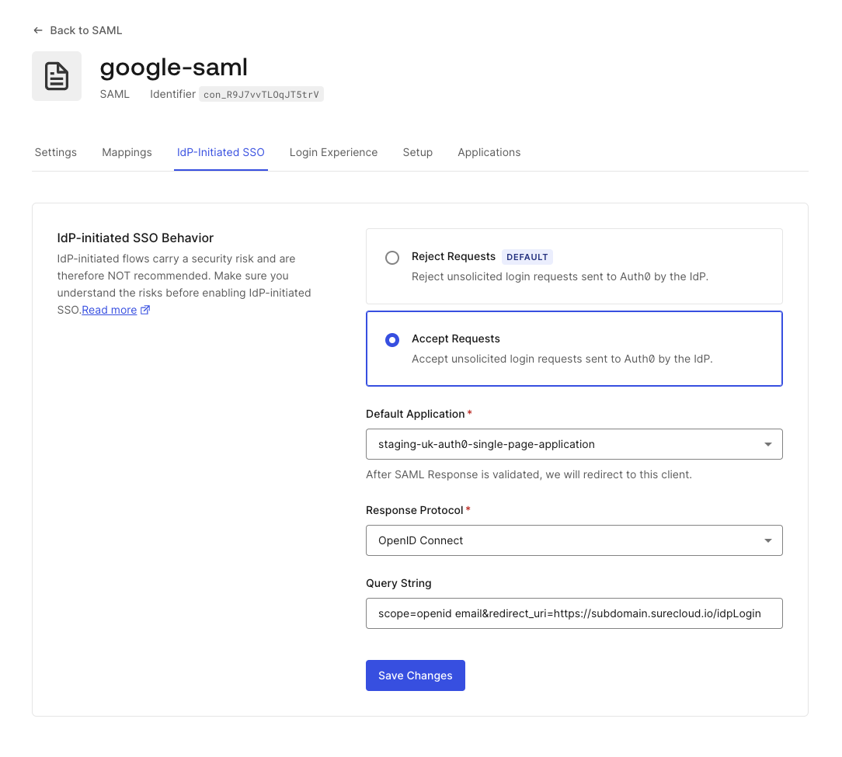Go back to SAML link

coord(85,30)
